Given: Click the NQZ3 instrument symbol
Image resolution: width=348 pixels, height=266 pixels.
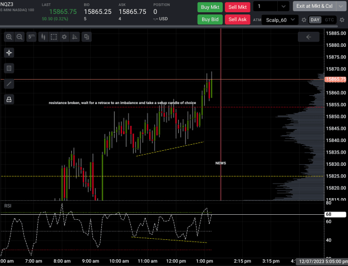Looking at the screenshot, I should tap(7, 4).
